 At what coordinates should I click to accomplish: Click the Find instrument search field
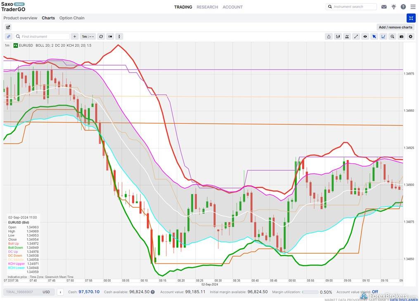point(44,36)
